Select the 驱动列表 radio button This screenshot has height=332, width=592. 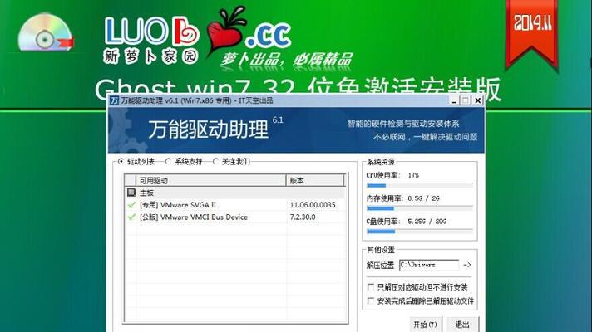[121, 161]
